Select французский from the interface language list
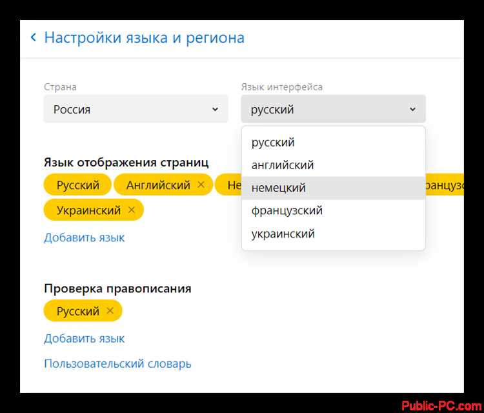The image size is (484, 413). click(x=287, y=210)
